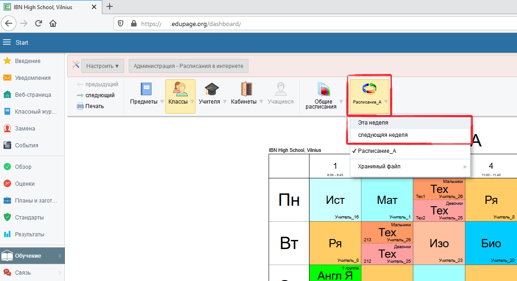This screenshot has width=517, height=281.
Task: Select checked Расписание_A menu entry
Action: click(x=410, y=151)
